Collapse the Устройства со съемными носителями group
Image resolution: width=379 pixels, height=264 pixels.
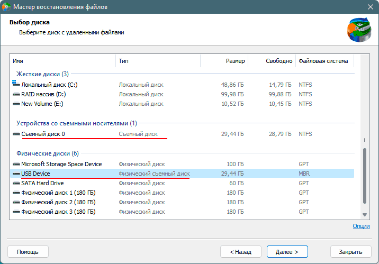pos(76,123)
